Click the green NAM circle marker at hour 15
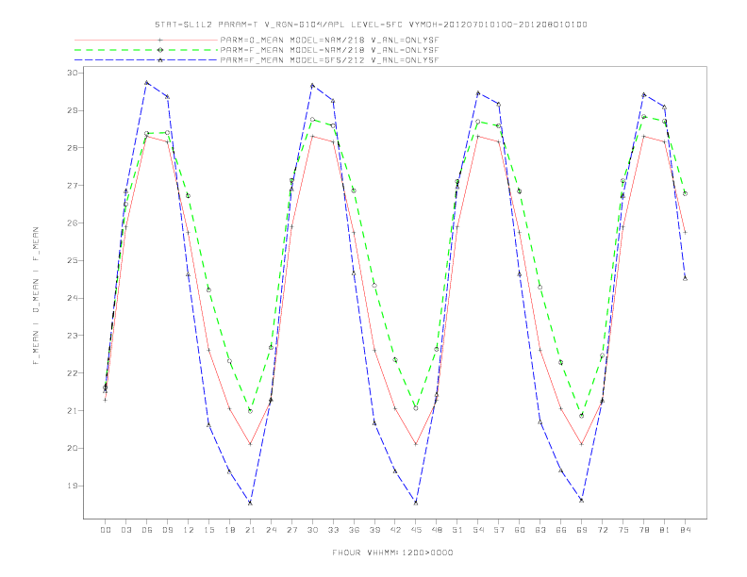The image size is (747, 577). point(208,290)
